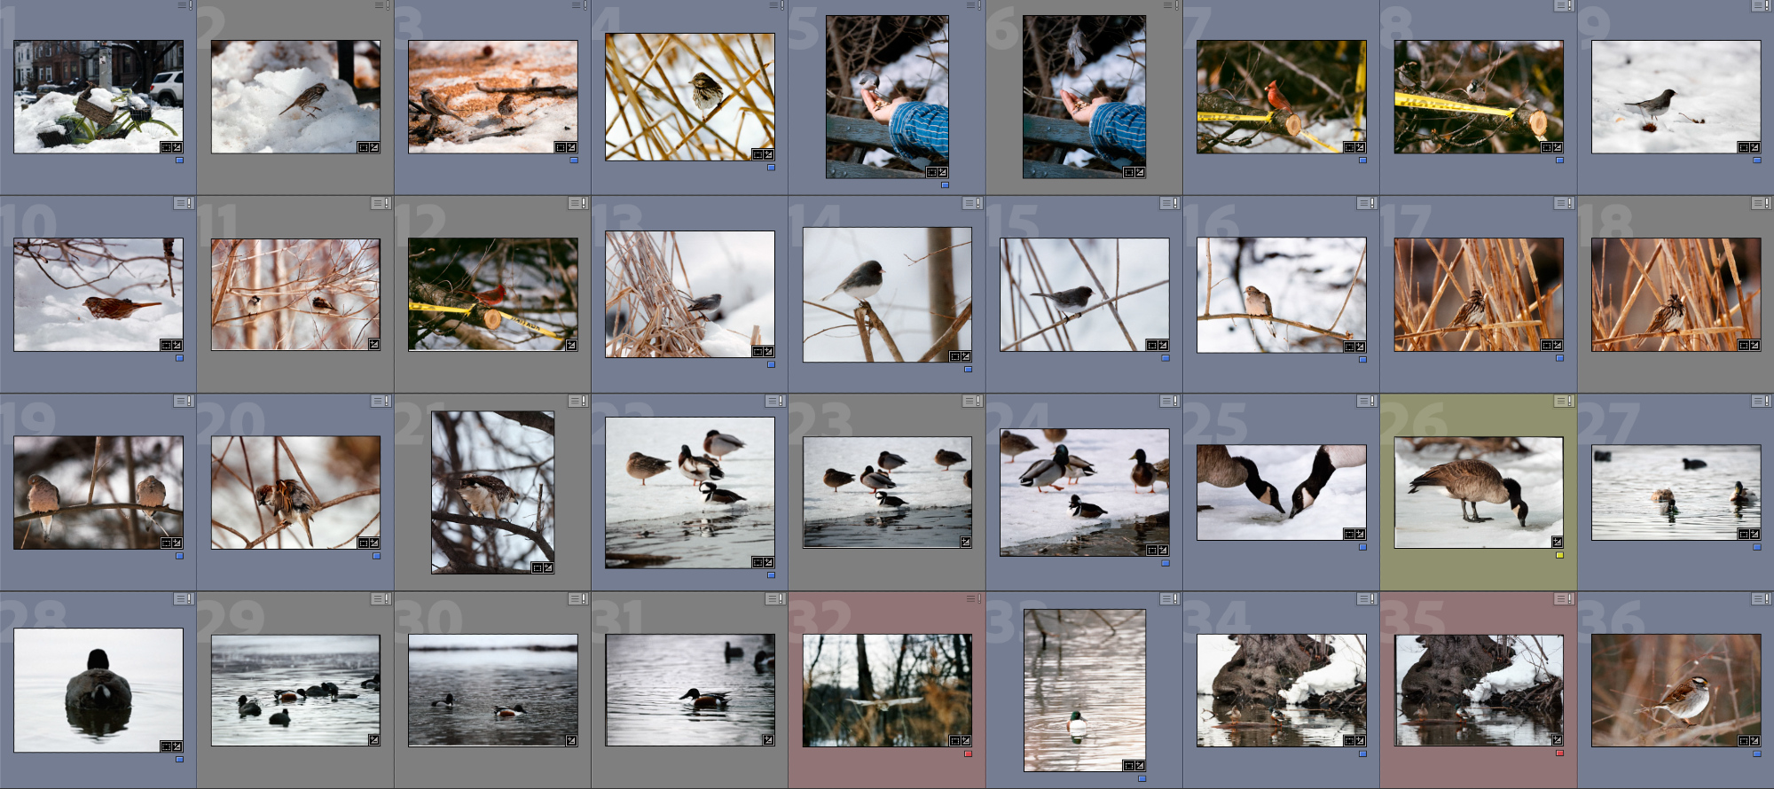The width and height of the screenshot is (1774, 789).
Task: Click crop badge on bicycle photo 1
Action: (x=166, y=147)
